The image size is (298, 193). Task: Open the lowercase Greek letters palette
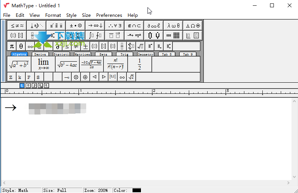click(174, 26)
